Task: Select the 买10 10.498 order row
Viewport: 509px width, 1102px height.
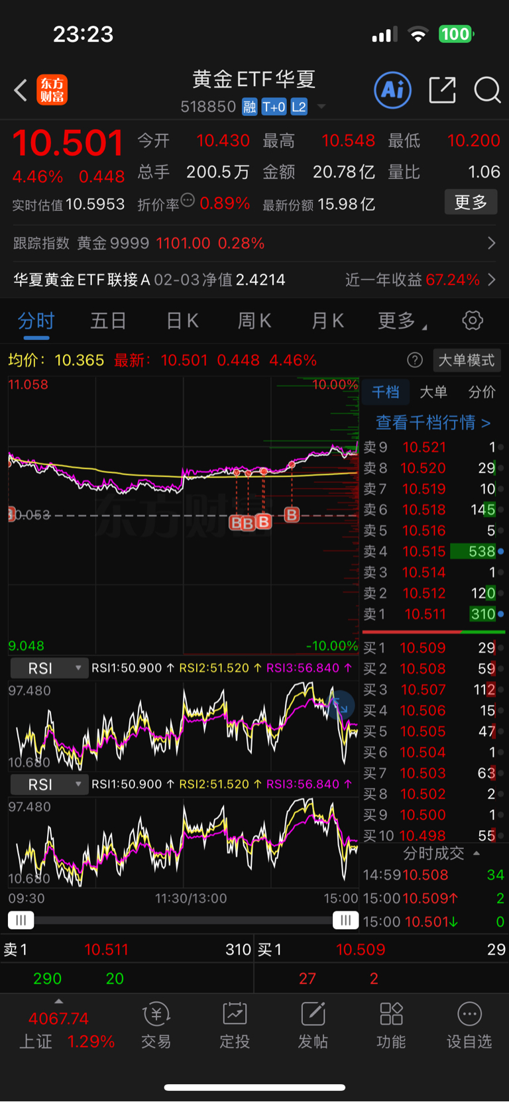Action: tap(433, 836)
